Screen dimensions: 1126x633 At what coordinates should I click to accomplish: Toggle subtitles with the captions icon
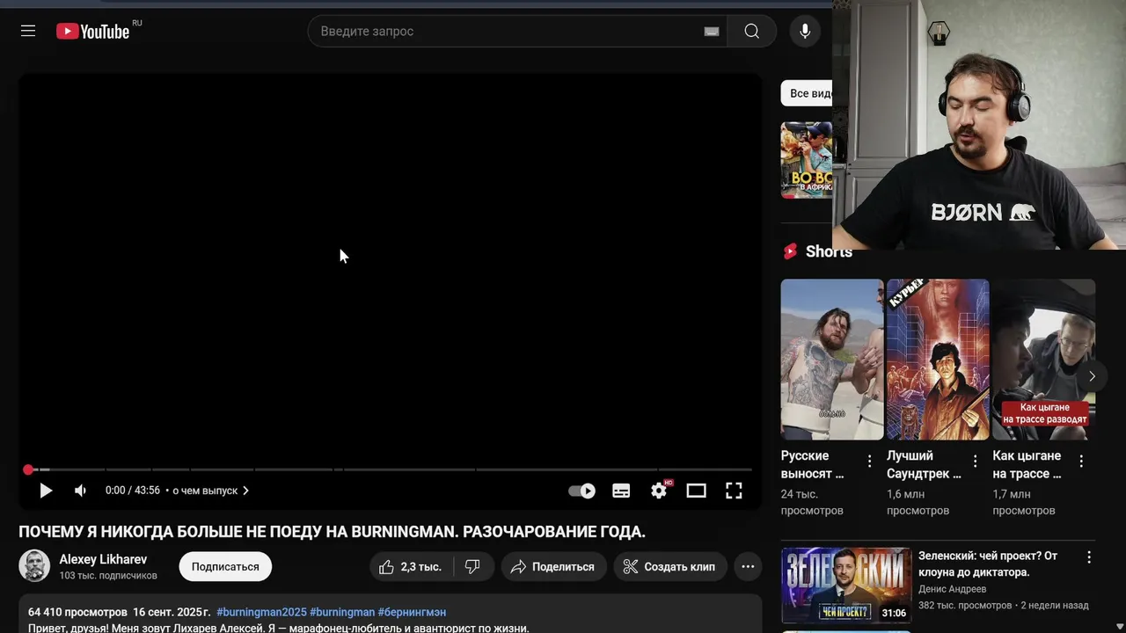click(621, 491)
